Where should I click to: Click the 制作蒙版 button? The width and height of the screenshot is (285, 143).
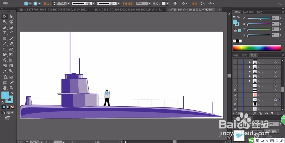coord(271,132)
